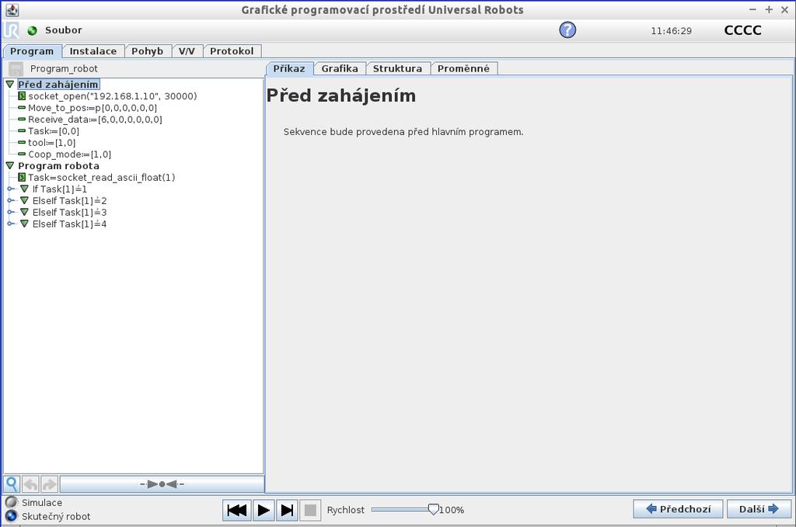
Task: Expand the ElseIf Task[1]≟2 branch
Action: (10, 201)
